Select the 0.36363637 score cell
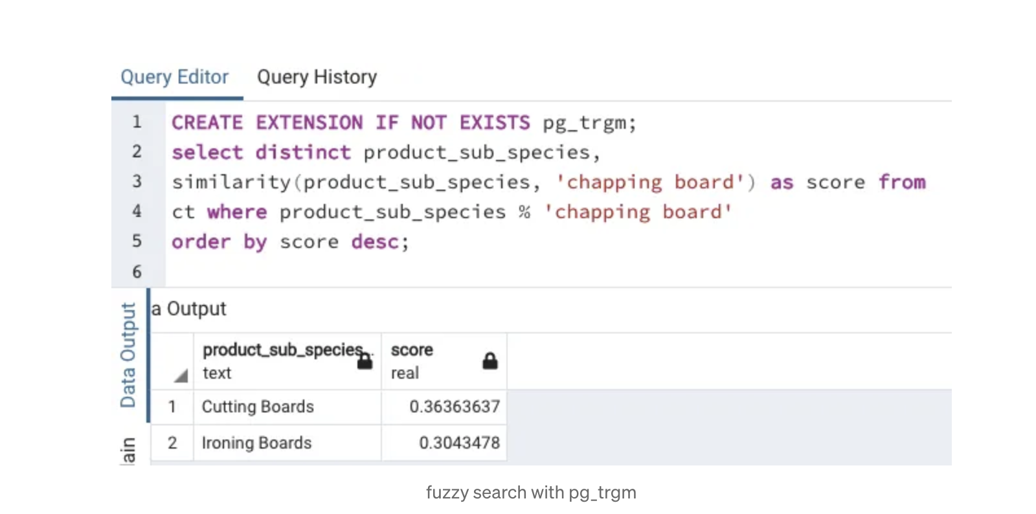Image resolution: width=1036 pixels, height=514 pixels. (454, 407)
